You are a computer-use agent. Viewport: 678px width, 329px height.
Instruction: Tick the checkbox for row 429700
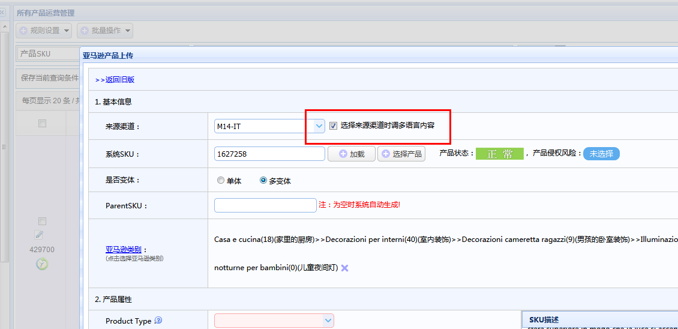pos(42,222)
